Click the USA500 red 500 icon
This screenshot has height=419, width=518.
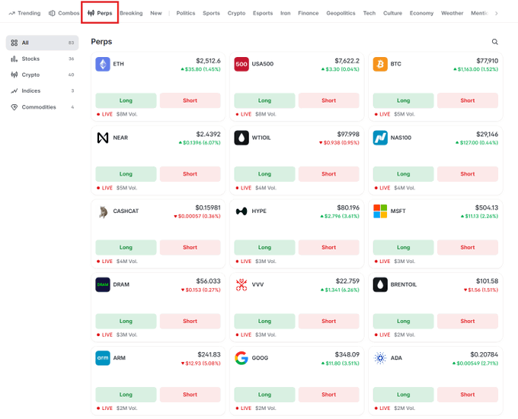(241, 64)
